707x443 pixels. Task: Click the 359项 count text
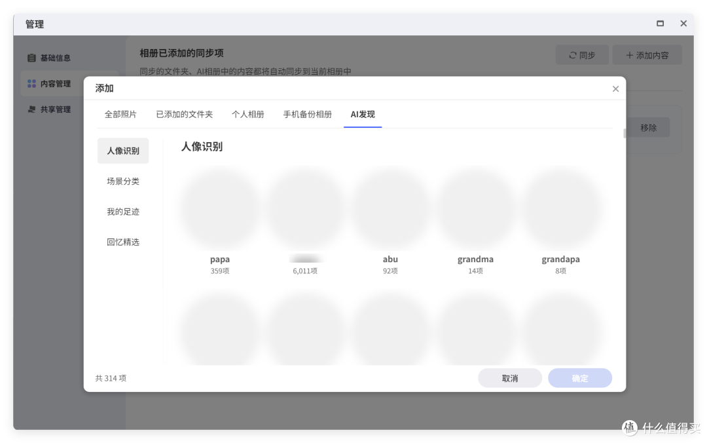[x=220, y=271]
